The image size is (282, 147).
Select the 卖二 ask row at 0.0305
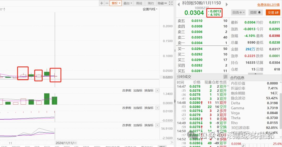tap(202, 37)
